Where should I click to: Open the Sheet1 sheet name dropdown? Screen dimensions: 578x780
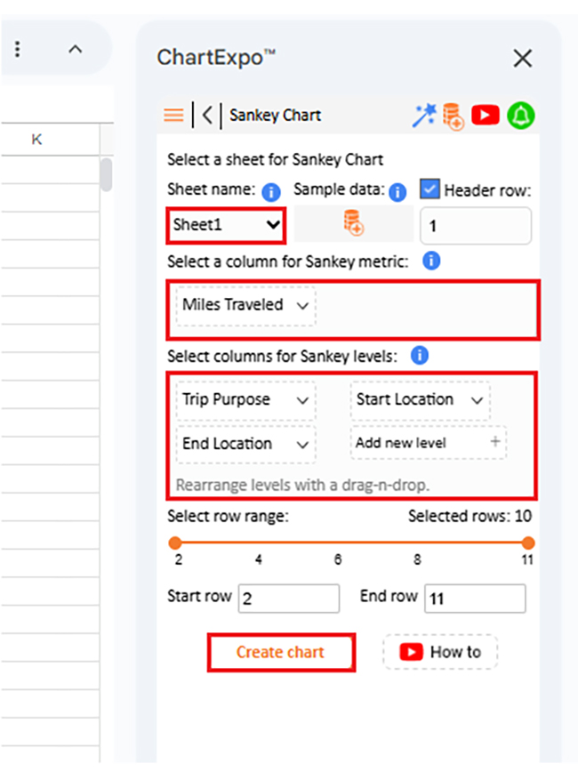227,225
